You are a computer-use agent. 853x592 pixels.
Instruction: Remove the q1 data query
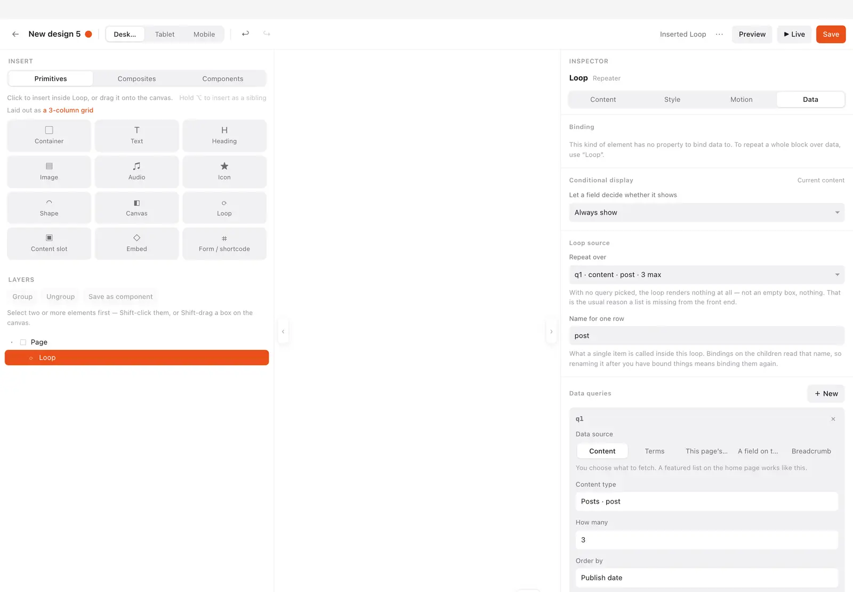point(833,419)
